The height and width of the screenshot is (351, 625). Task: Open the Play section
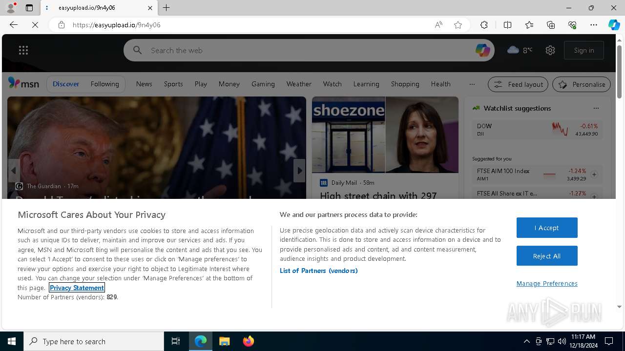coord(201,84)
